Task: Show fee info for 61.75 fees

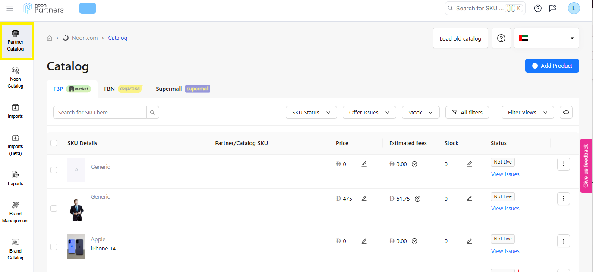Action: 417,199
